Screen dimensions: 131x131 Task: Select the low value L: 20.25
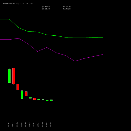click(x=67, y=9)
